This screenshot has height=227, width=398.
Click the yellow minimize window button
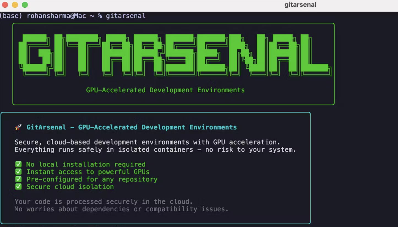click(x=15, y=5)
